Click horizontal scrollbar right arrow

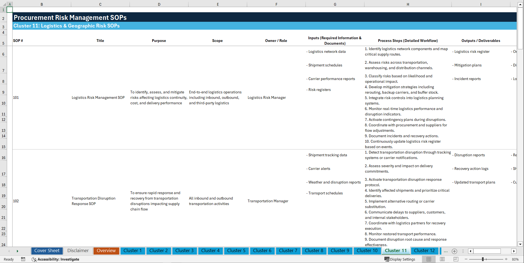pos(514,251)
